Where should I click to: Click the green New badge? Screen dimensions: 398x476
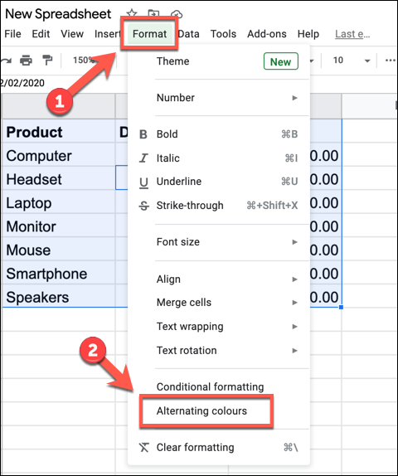(281, 61)
